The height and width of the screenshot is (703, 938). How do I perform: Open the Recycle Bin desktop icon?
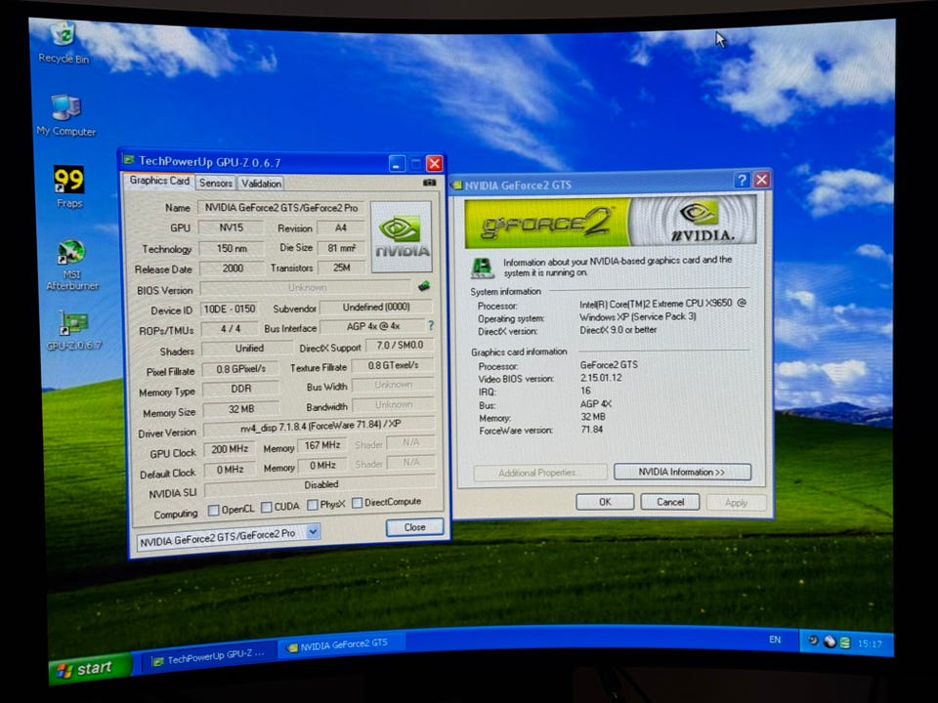[64, 42]
